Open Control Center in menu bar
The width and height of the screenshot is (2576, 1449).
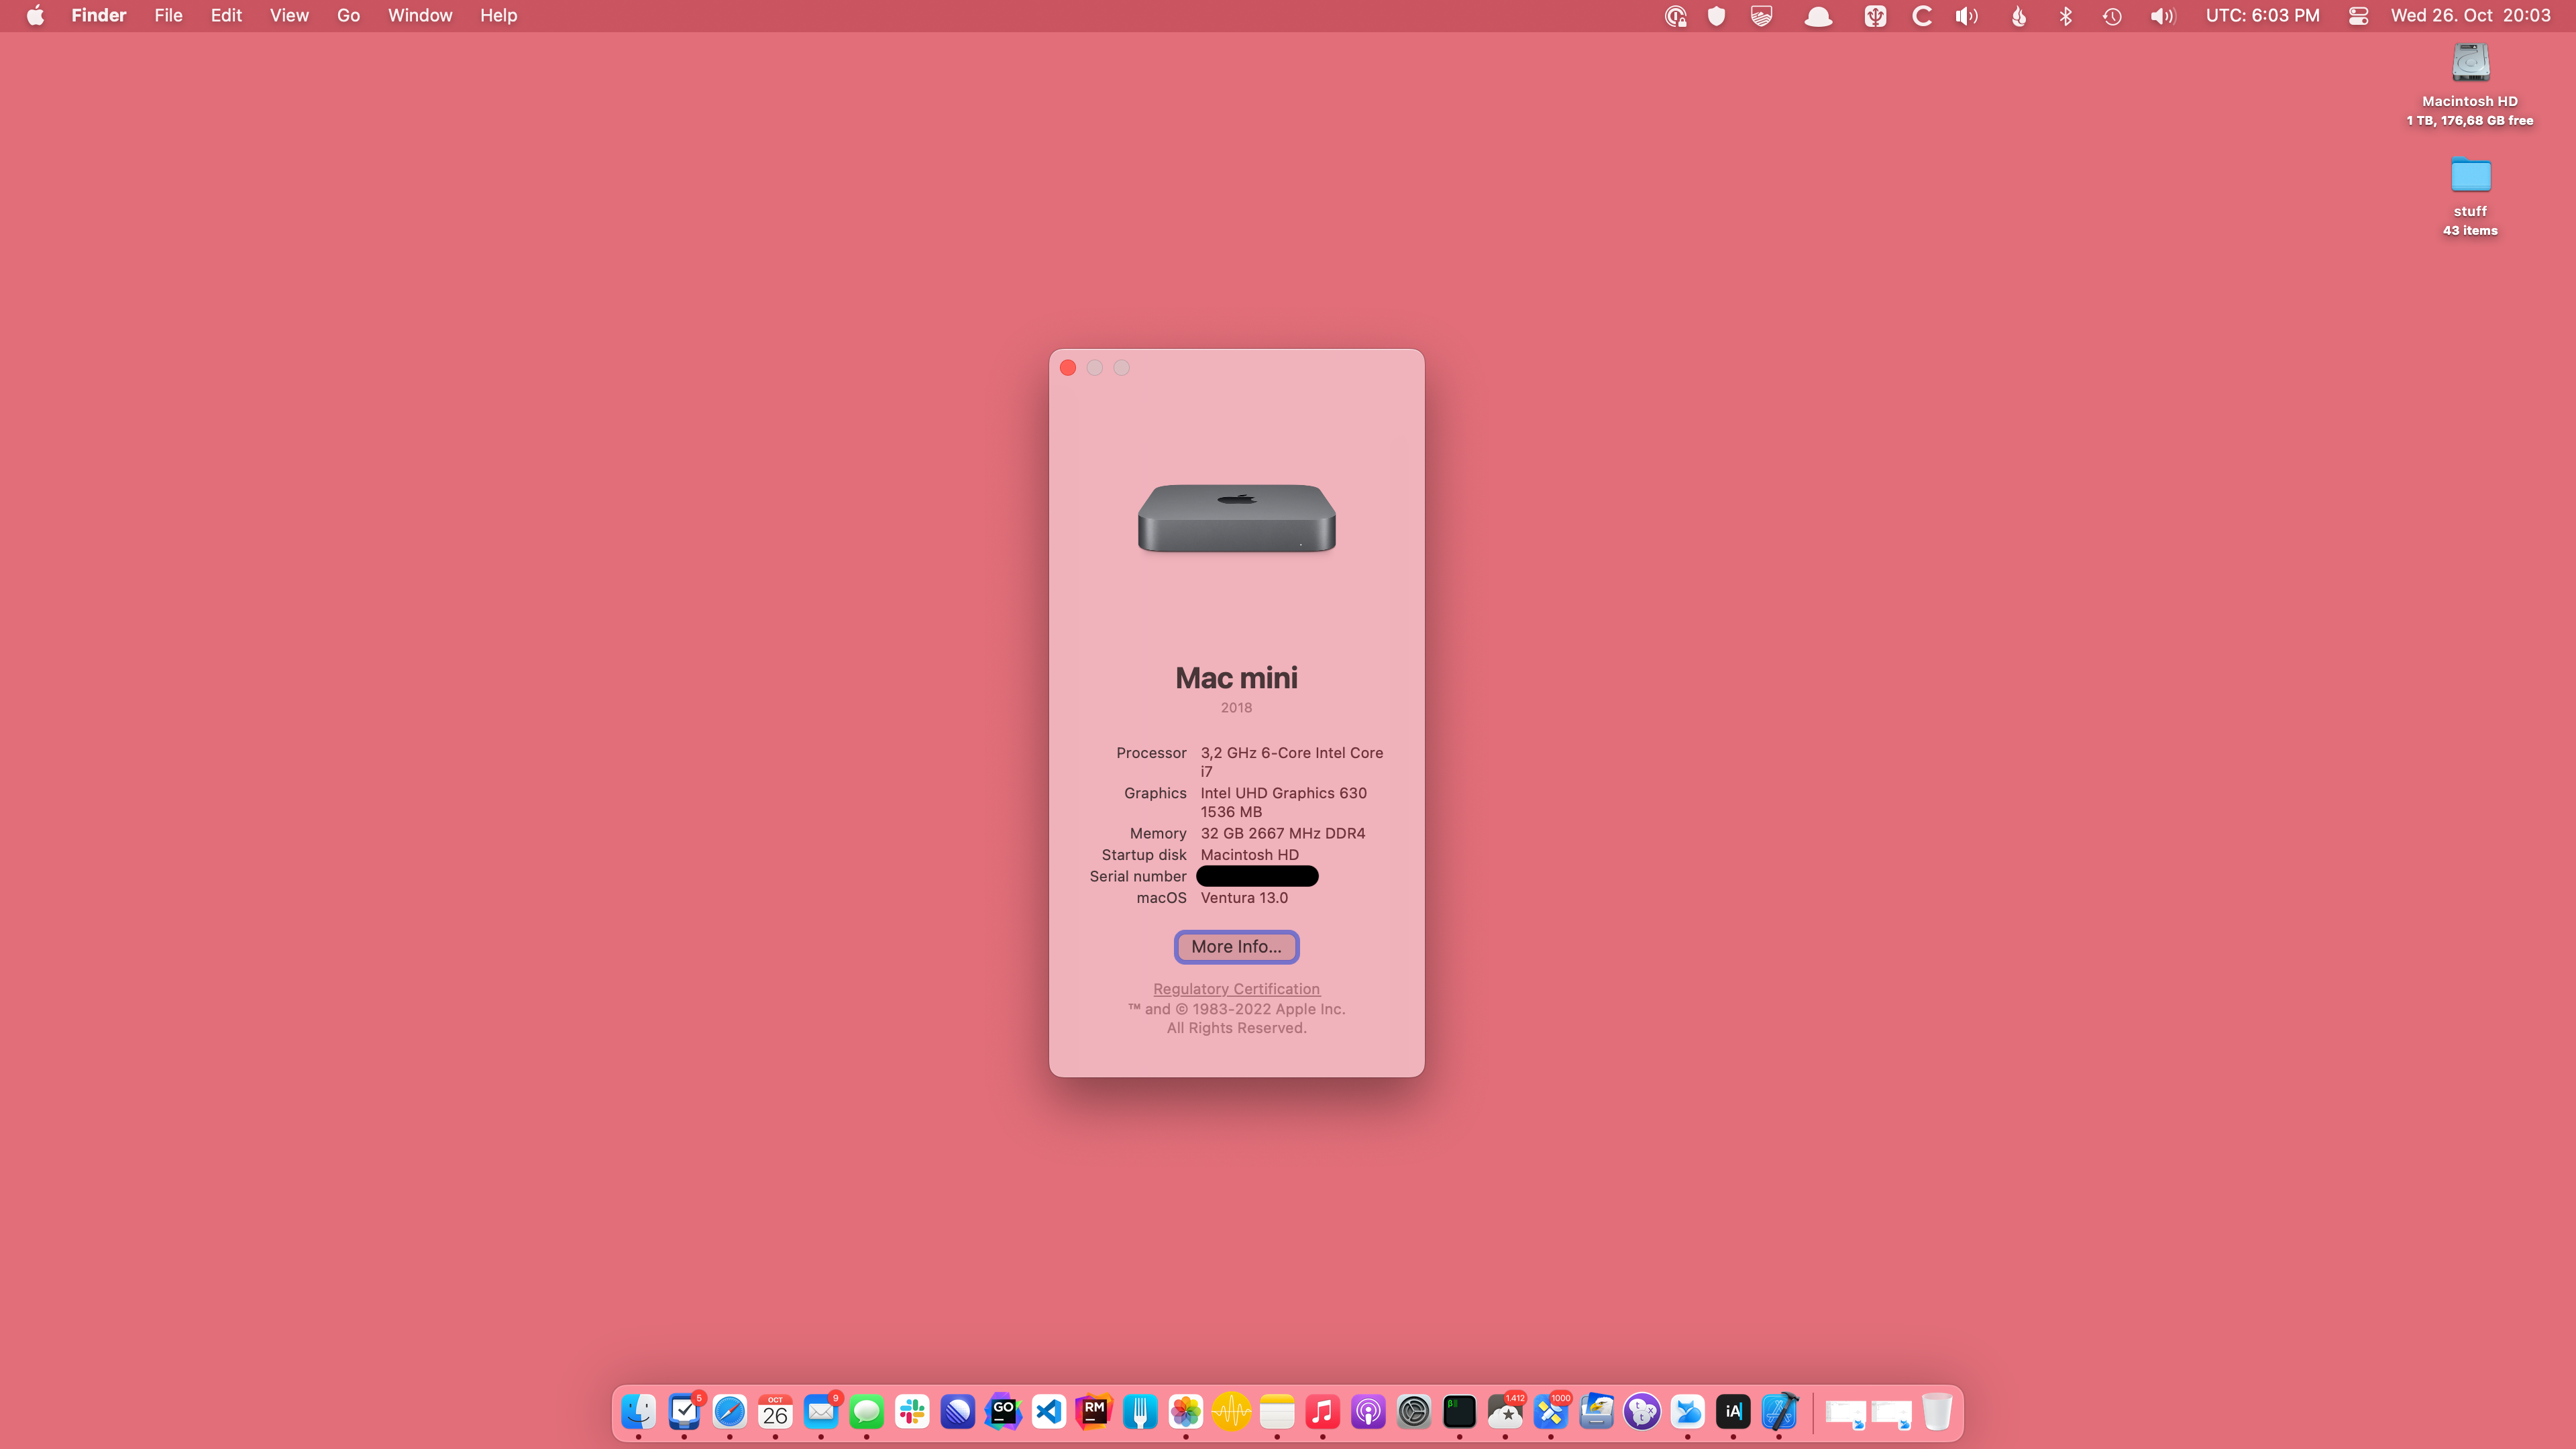point(2358,16)
